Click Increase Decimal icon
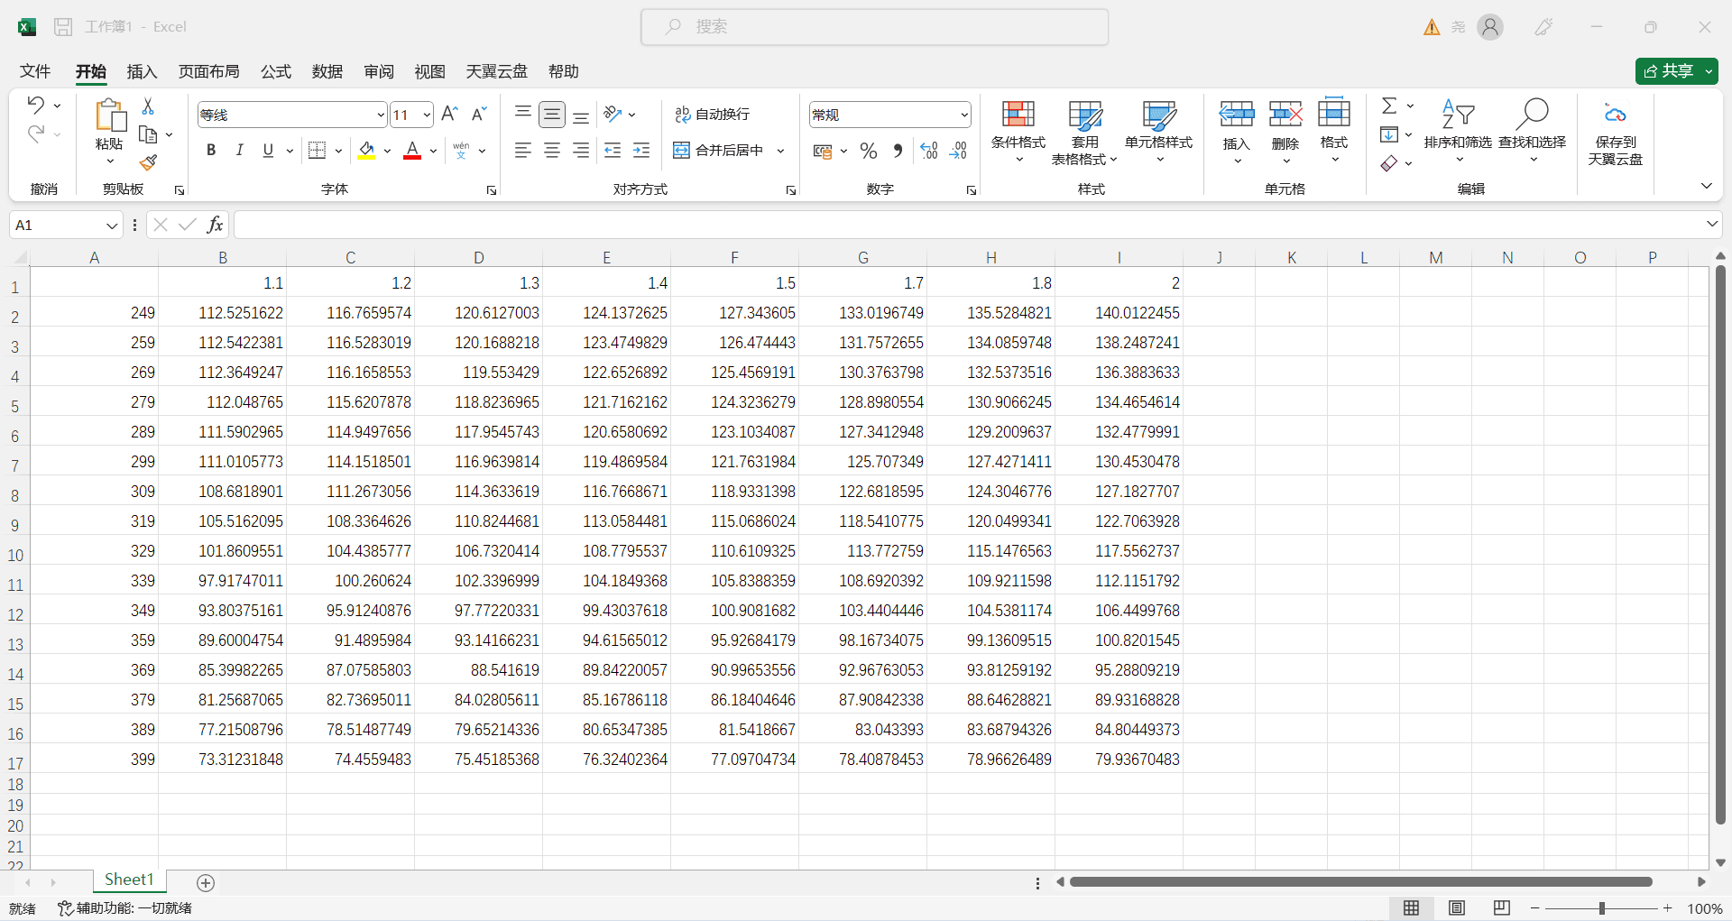Image resolution: width=1732 pixels, height=921 pixels. [929, 151]
